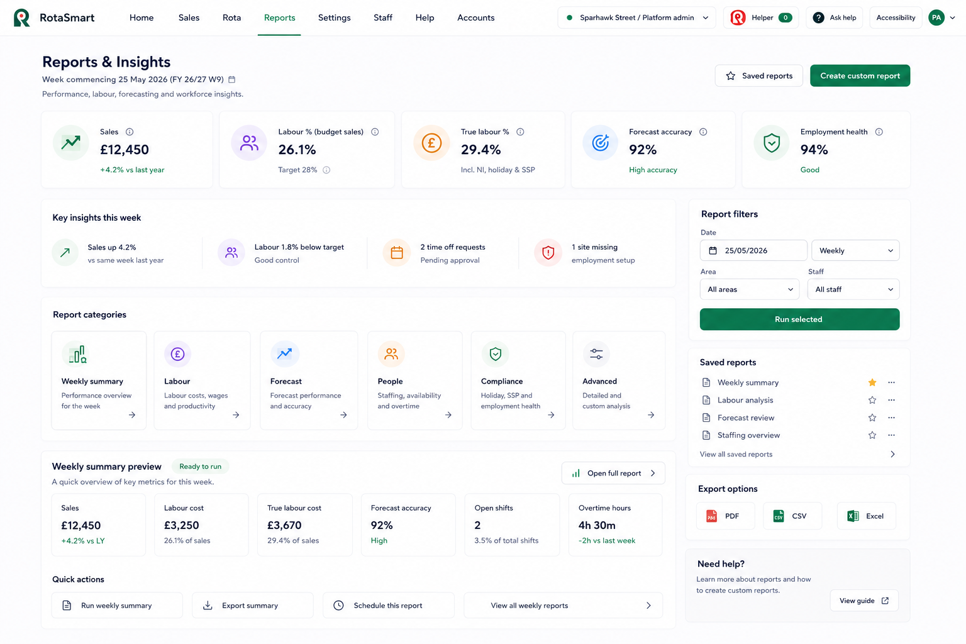Click the info icon next to Sales
The height and width of the screenshot is (644, 966).
(x=130, y=132)
